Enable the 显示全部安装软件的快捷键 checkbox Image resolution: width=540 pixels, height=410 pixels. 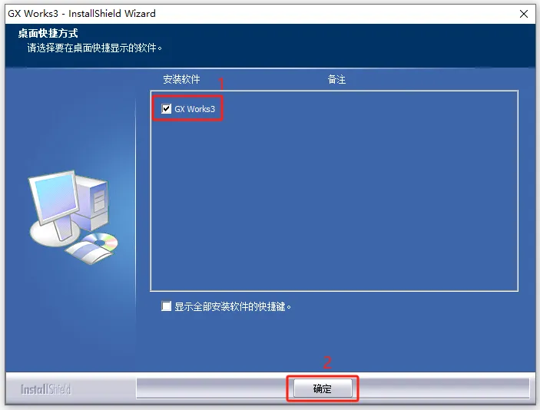click(x=166, y=306)
